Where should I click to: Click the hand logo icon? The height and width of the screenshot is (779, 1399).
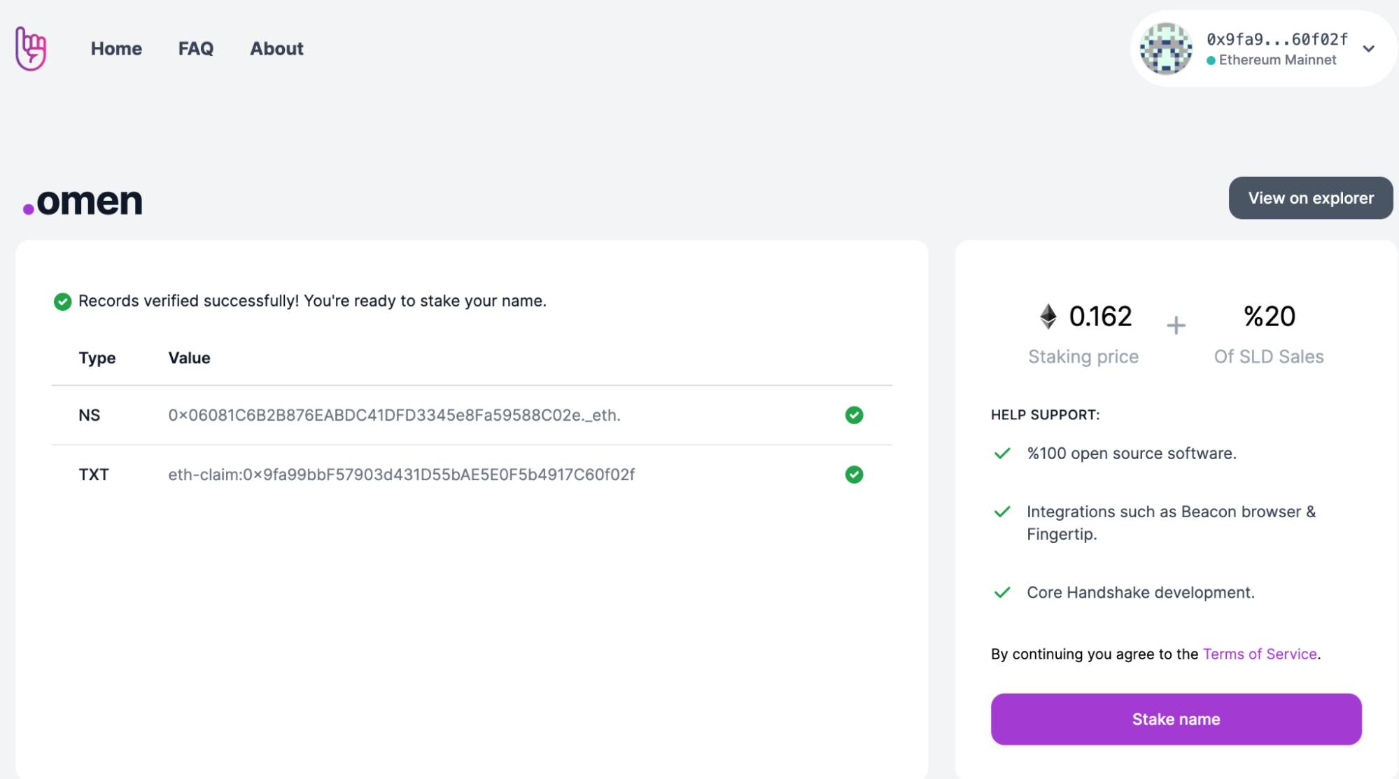pos(31,48)
